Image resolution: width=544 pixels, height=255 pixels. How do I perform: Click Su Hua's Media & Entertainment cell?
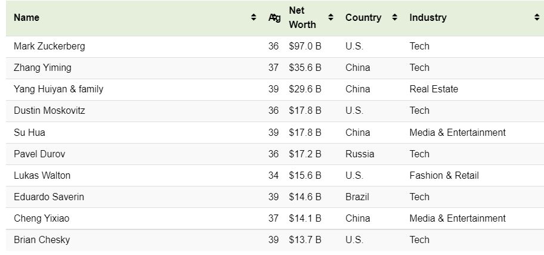coord(458,132)
